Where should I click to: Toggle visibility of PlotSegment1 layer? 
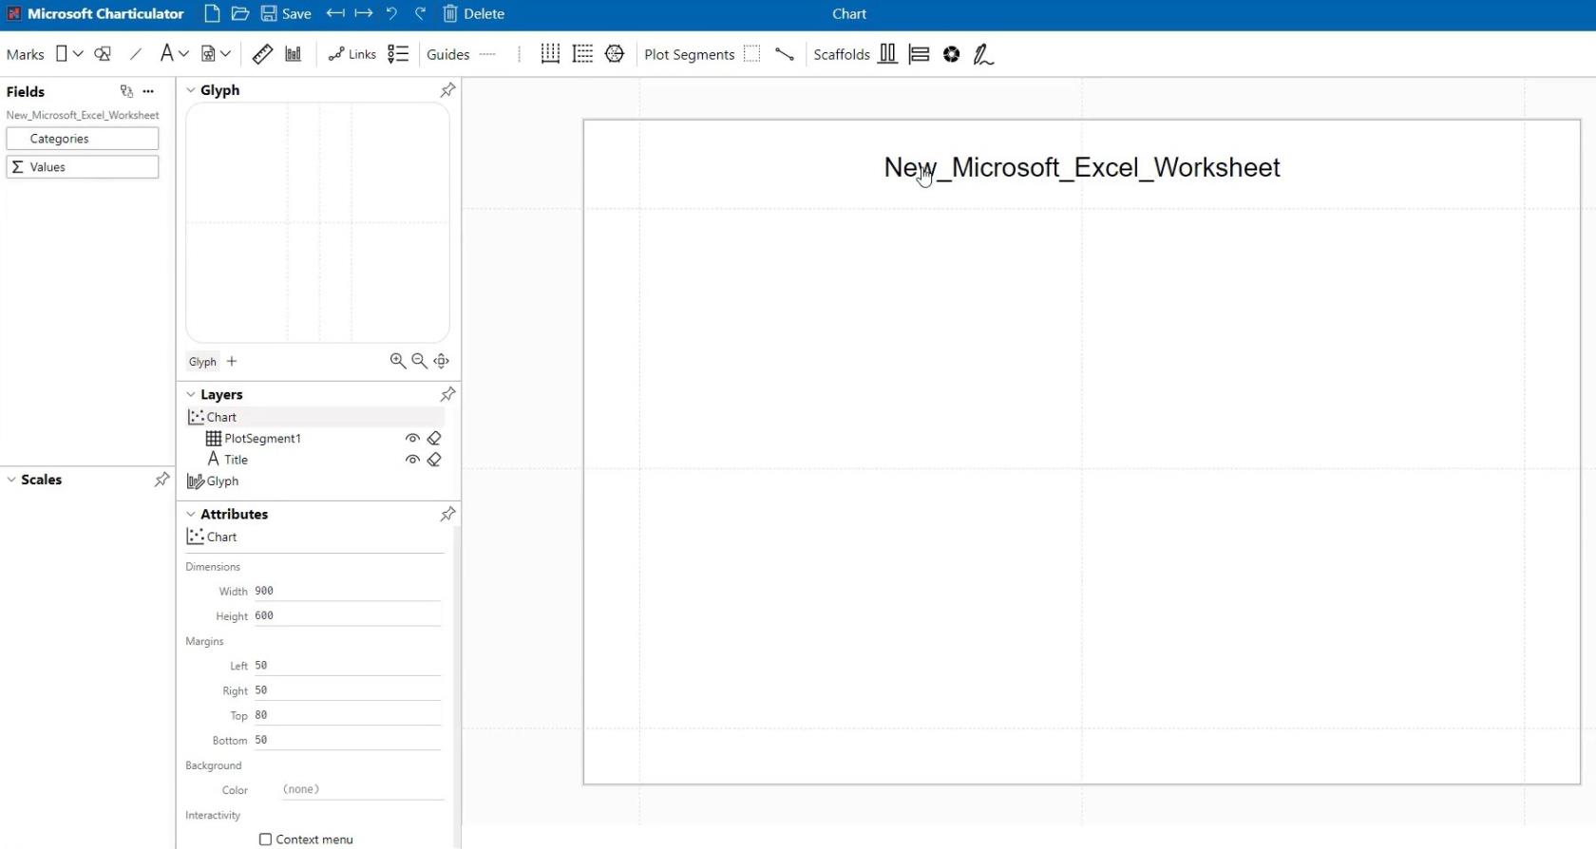click(x=412, y=439)
